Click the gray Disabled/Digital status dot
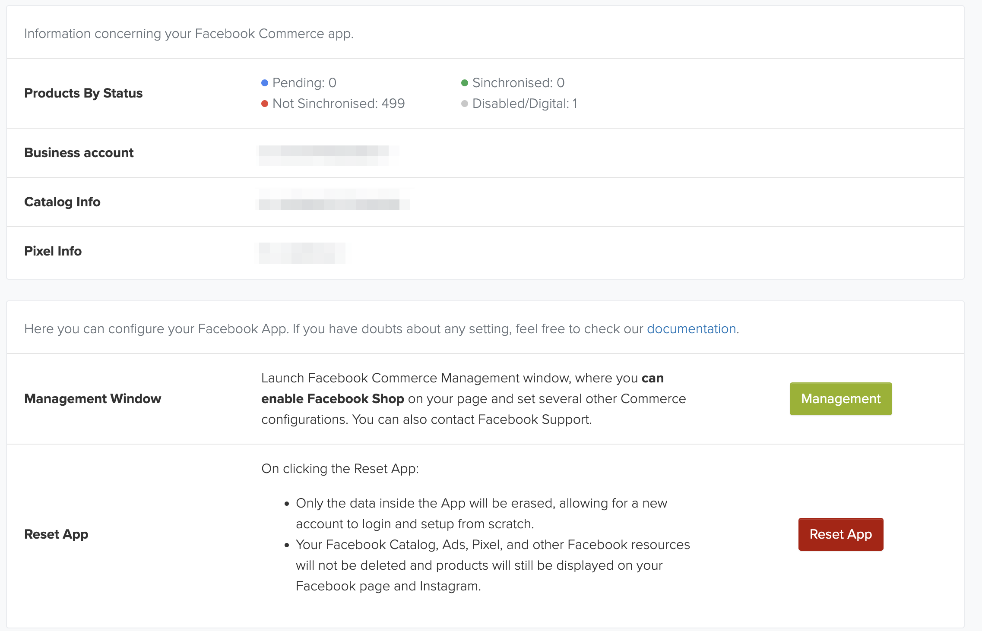 [x=465, y=104]
